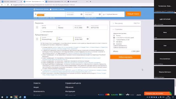Open the notifications center in taskbar

click(173, 97)
